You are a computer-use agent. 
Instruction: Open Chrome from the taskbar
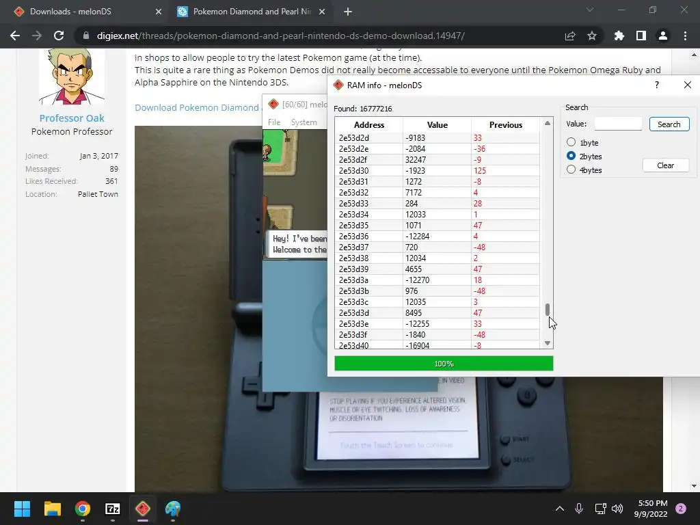click(83, 509)
